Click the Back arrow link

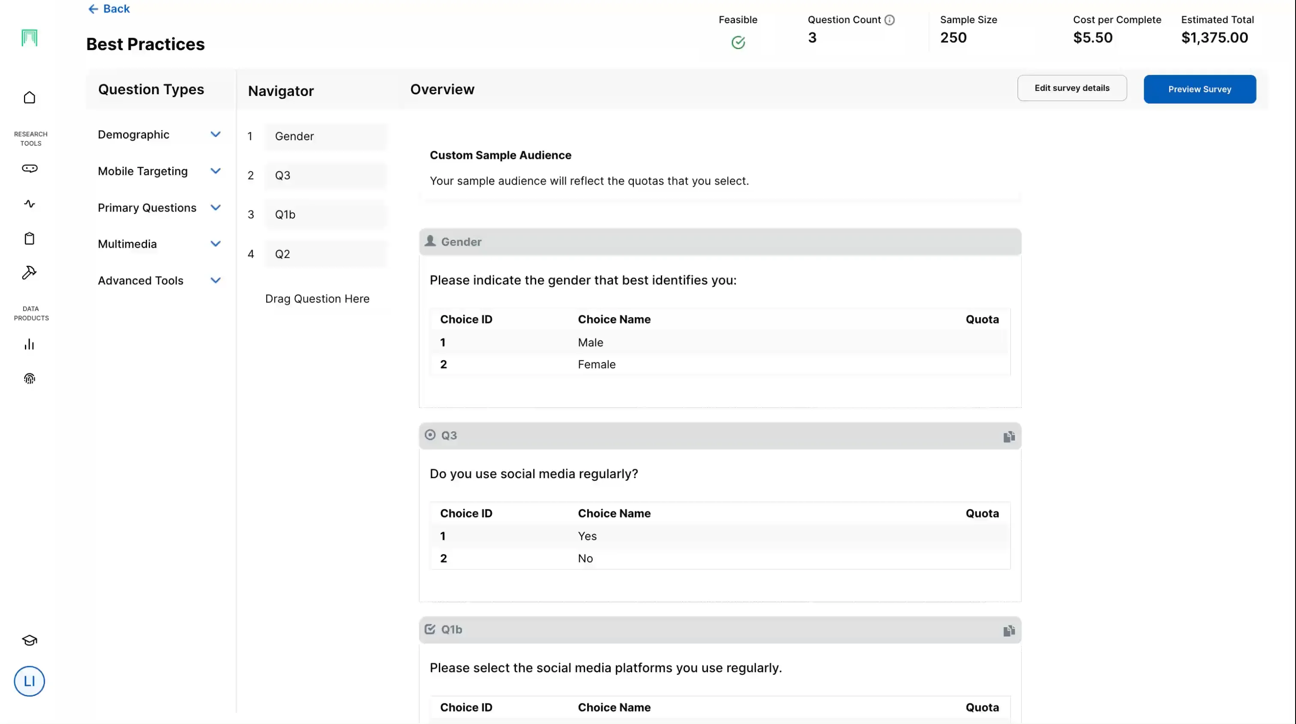[x=109, y=9]
